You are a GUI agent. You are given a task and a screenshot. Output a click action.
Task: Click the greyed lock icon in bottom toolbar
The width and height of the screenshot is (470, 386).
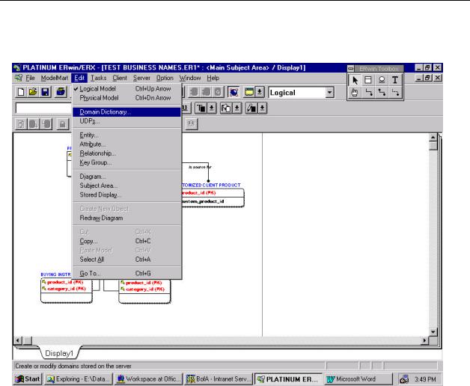62,123
